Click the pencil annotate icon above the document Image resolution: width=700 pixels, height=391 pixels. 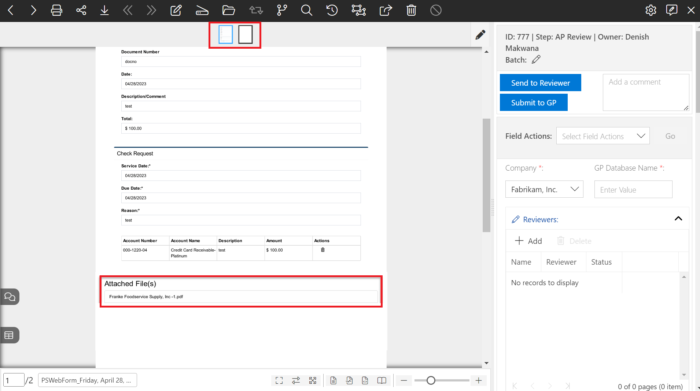[x=480, y=35]
